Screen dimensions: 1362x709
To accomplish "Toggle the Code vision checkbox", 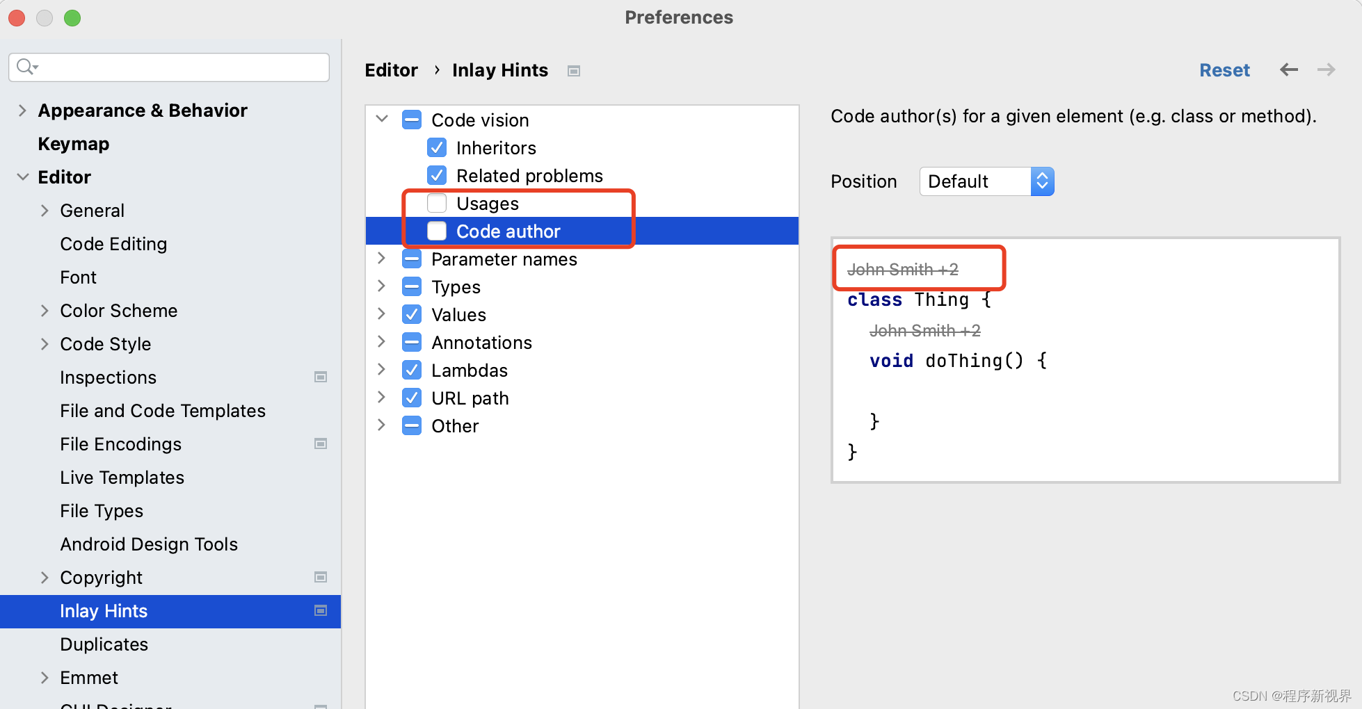I will click(412, 120).
